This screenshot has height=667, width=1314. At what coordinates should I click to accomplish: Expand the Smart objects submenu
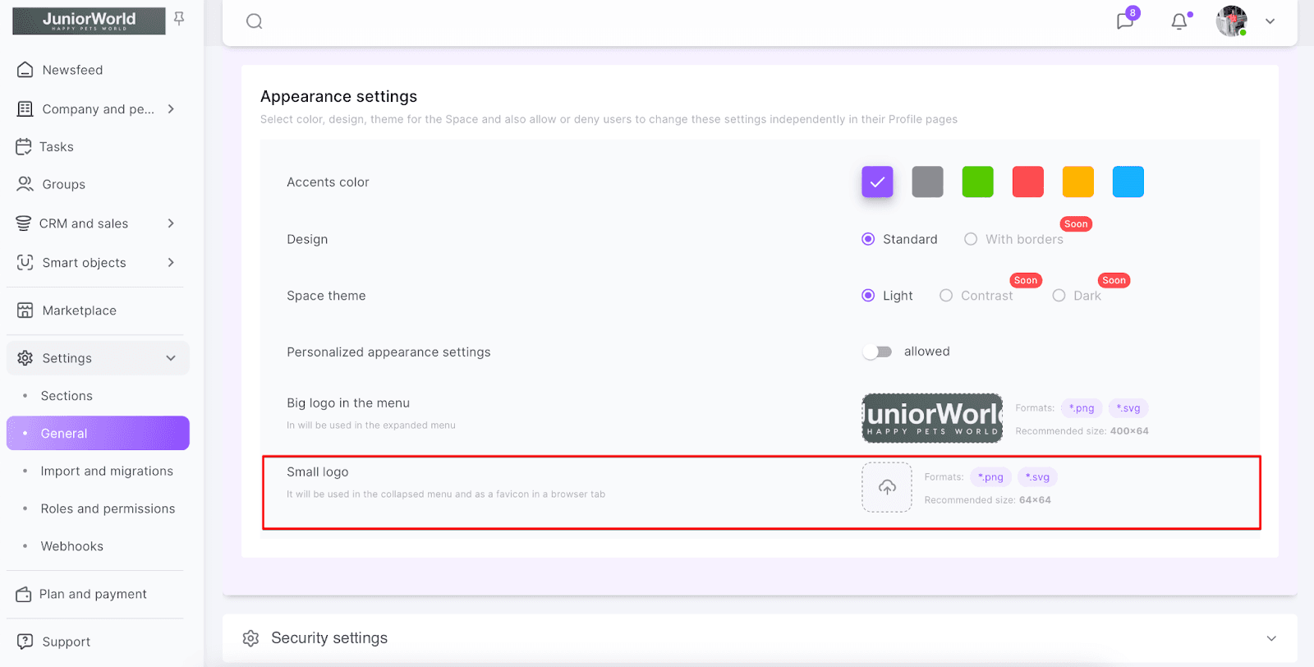[171, 263]
